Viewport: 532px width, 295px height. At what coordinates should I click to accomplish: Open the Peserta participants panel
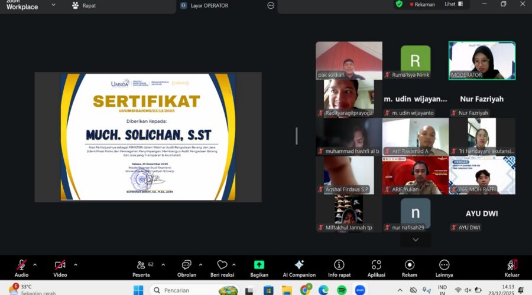click(141, 265)
